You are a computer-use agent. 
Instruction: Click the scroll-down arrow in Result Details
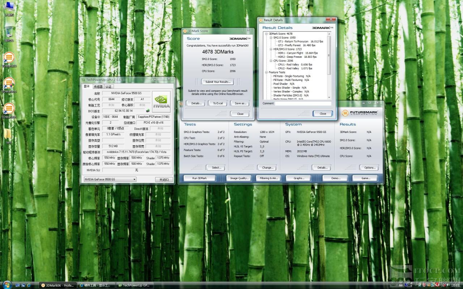point(329,97)
